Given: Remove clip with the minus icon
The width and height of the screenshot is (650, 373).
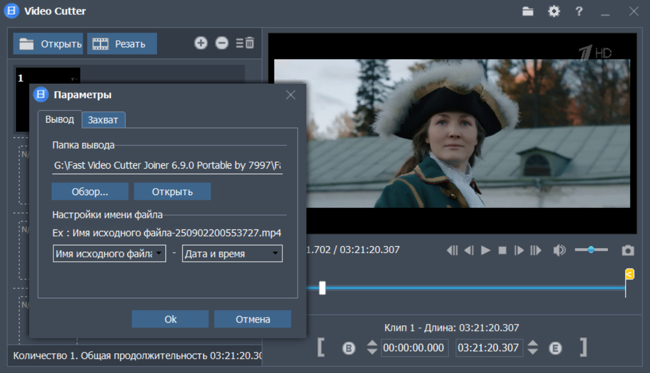Looking at the screenshot, I should click(x=222, y=43).
